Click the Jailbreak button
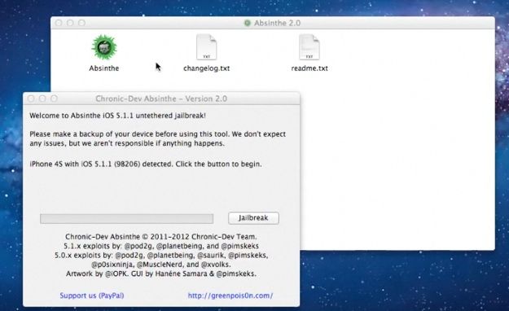Image resolution: width=509 pixels, height=311 pixels. tap(253, 218)
